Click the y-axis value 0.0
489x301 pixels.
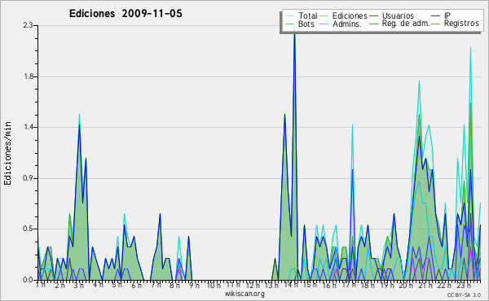tap(28, 280)
